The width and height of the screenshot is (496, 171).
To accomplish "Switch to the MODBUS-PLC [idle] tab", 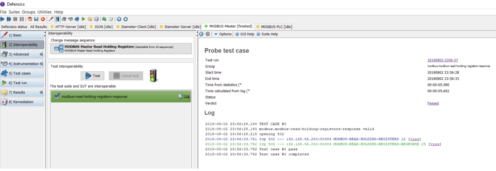I will coord(274,27).
